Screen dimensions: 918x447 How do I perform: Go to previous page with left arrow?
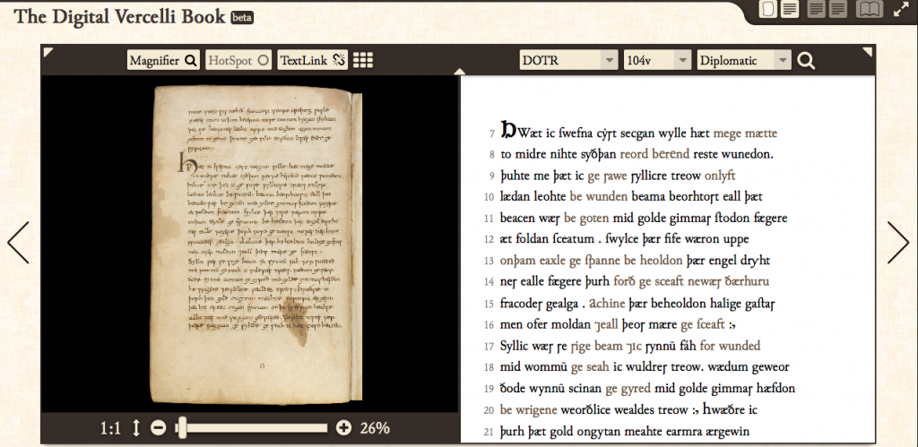click(x=18, y=242)
